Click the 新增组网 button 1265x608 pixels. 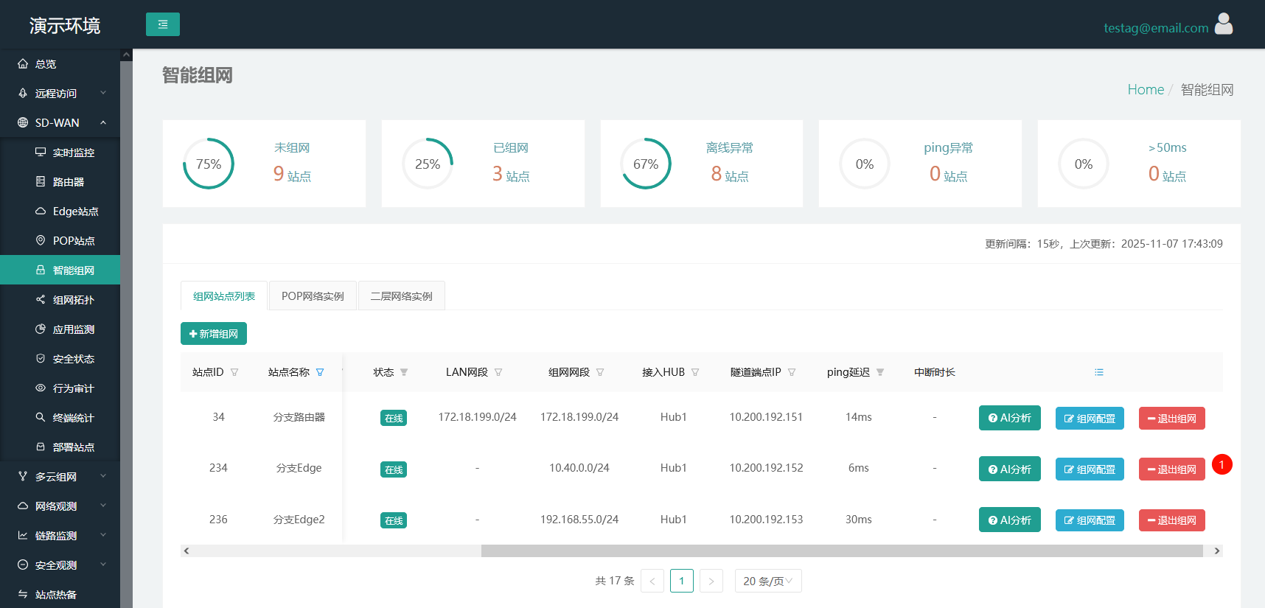[214, 334]
